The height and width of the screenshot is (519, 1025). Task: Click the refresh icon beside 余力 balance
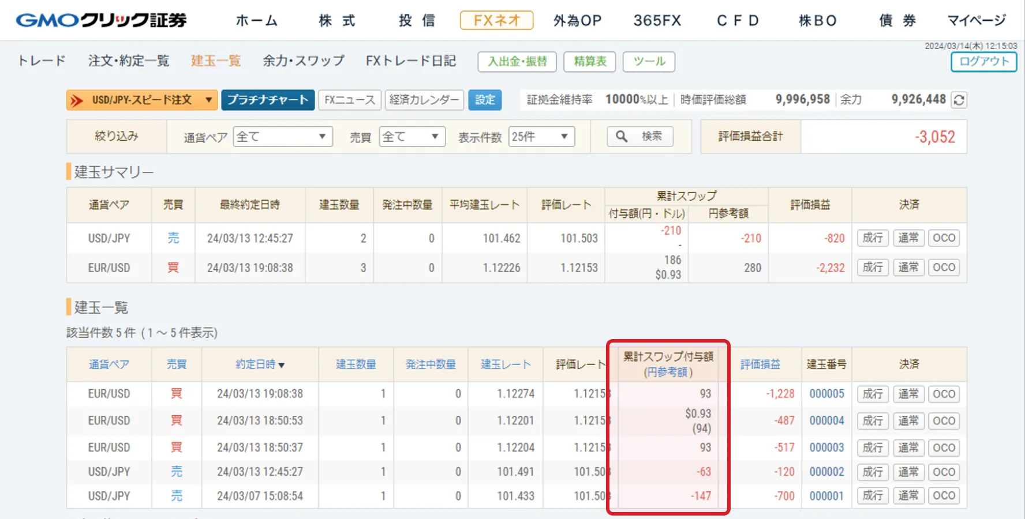click(x=959, y=100)
